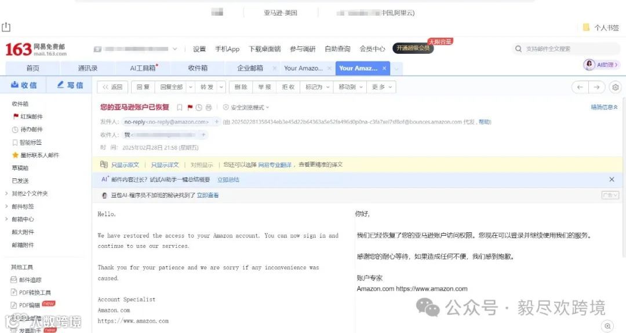
Task: Click the 拒收 reject button
Action: [x=288, y=87]
